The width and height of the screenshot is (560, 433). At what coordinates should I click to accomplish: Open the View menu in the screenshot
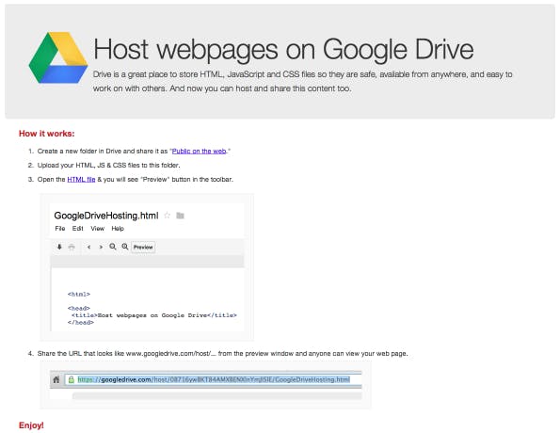(x=97, y=229)
